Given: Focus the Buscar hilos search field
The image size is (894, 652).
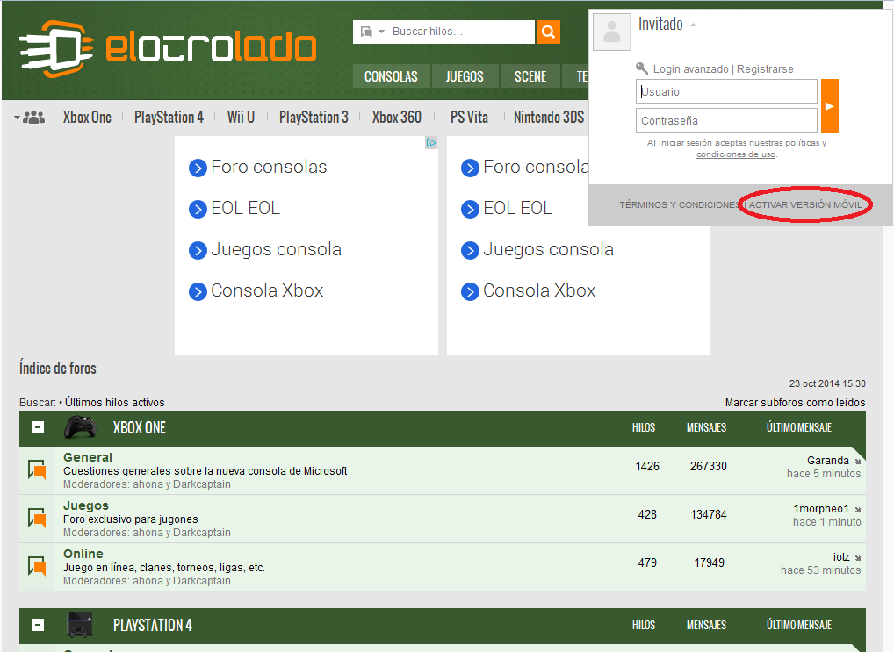Looking at the screenshot, I should coord(460,32).
